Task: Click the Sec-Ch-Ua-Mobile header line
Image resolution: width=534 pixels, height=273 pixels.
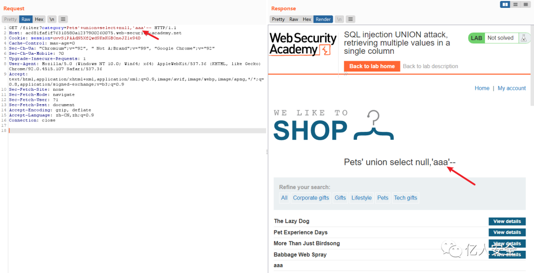Action: (x=36, y=54)
